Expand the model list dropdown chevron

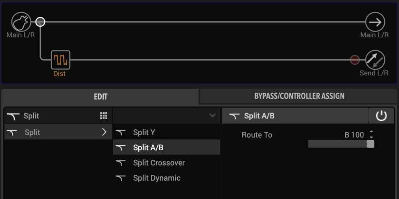point(212,116)
